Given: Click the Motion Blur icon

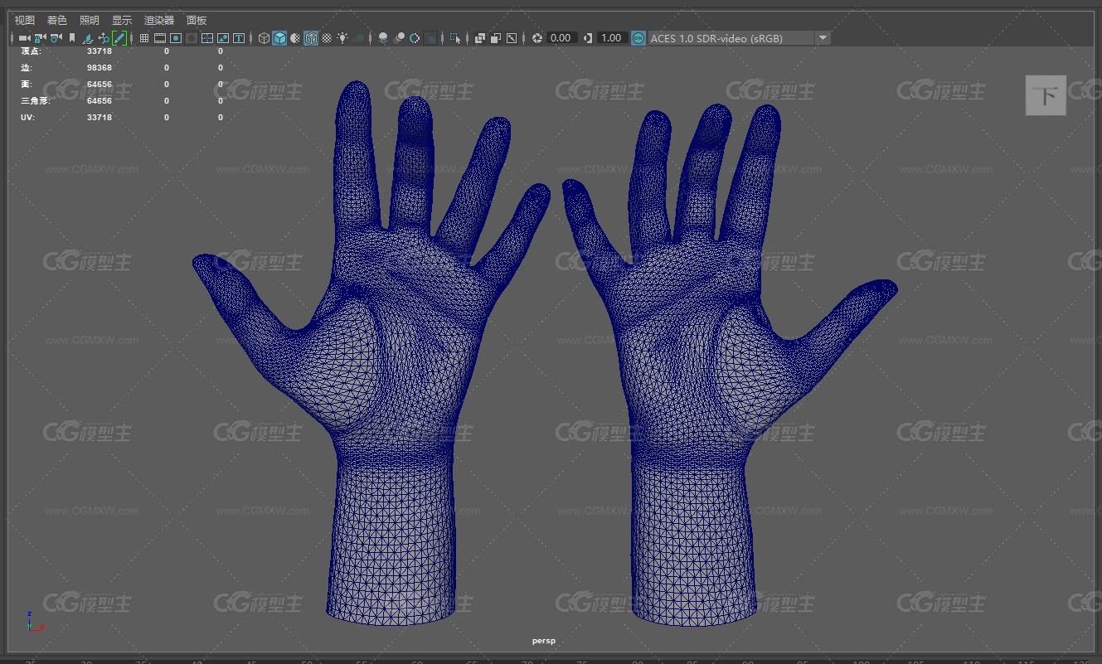Looking at the screenshot, I should pos(399,38).
